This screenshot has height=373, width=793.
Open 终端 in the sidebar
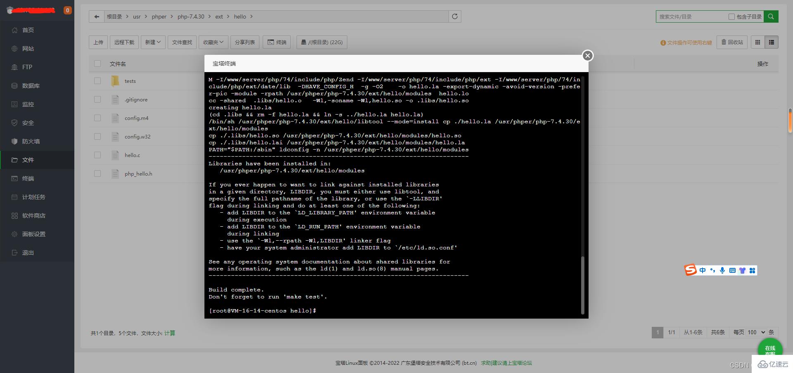tap(28, 178)
